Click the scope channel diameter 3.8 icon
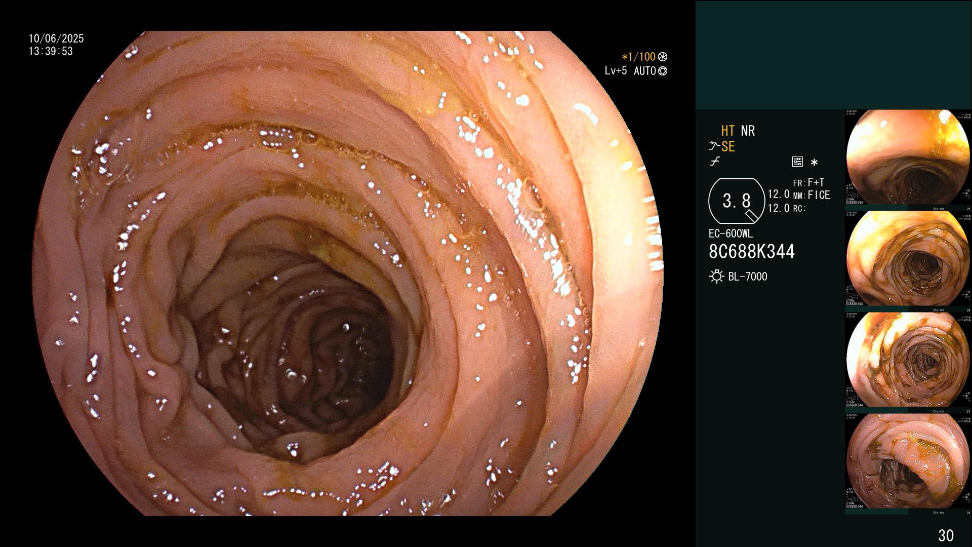 (x=737, y=201)
